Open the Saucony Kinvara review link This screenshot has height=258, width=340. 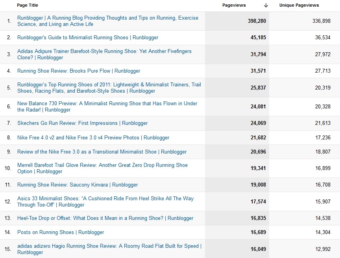[x=78, y=185]
